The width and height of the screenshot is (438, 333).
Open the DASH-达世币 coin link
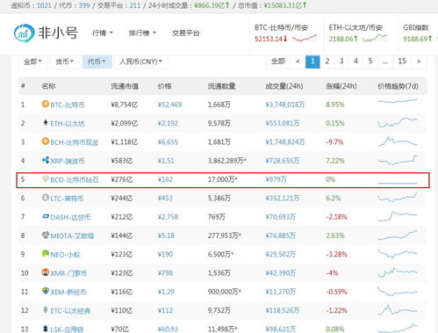click(70, 217)
